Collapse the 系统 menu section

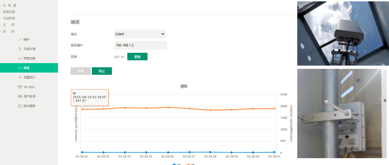click(x=8, y=31)
